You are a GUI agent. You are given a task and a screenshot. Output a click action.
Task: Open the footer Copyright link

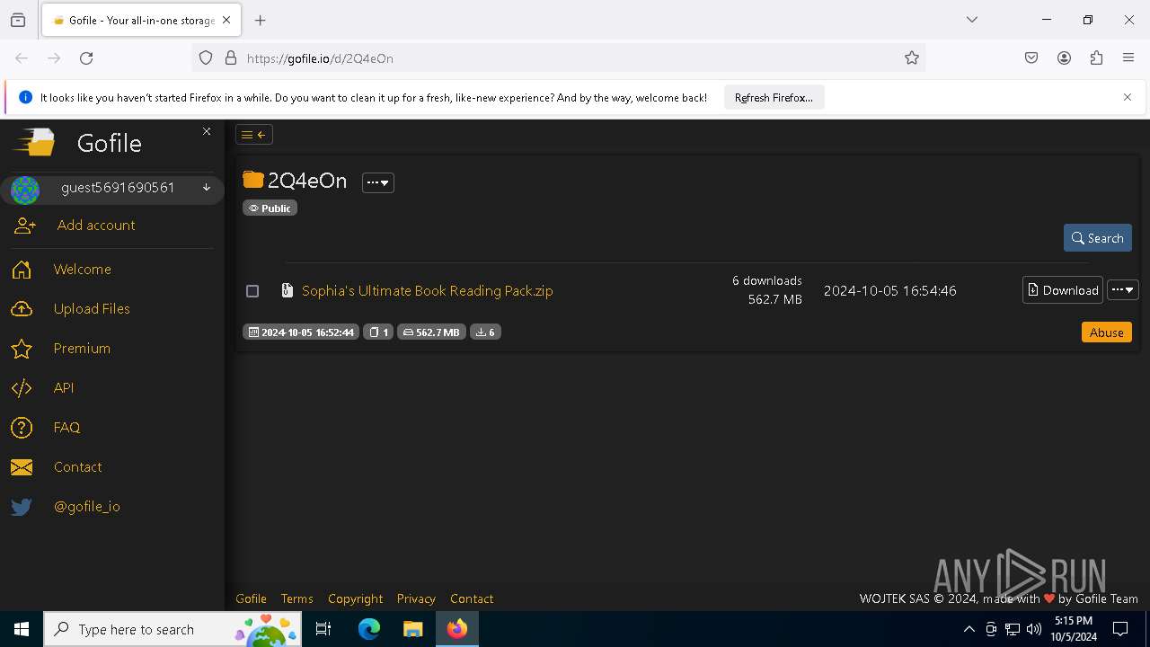pos(355,598)
